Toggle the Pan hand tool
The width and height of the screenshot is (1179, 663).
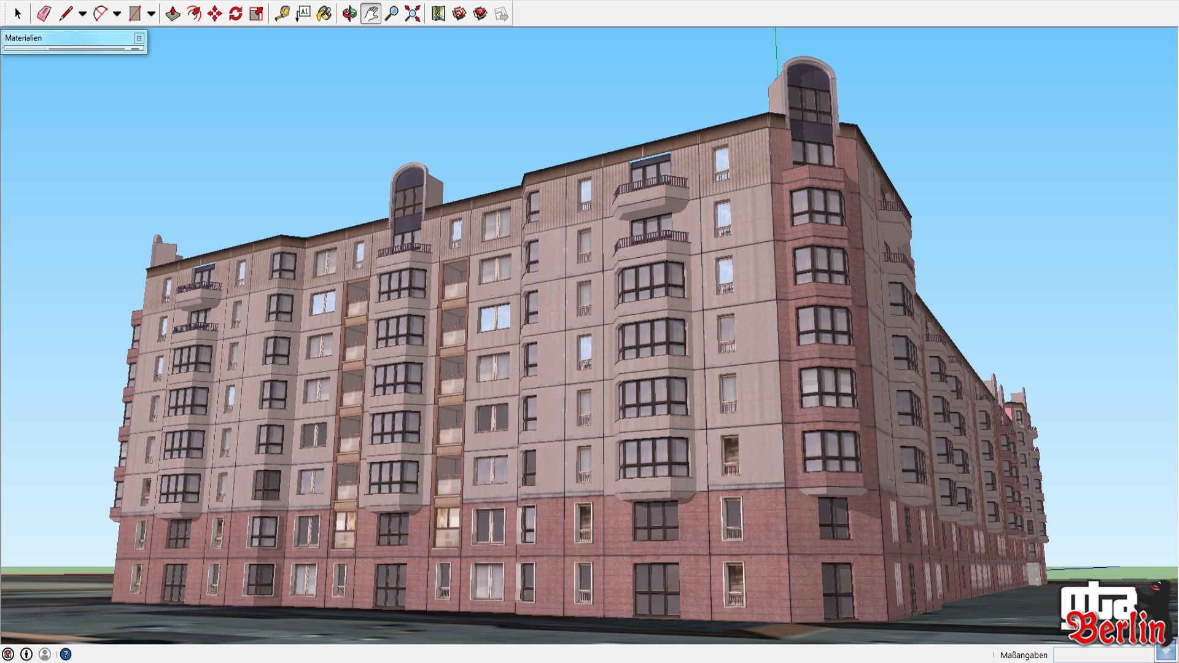tap(370, 14)
